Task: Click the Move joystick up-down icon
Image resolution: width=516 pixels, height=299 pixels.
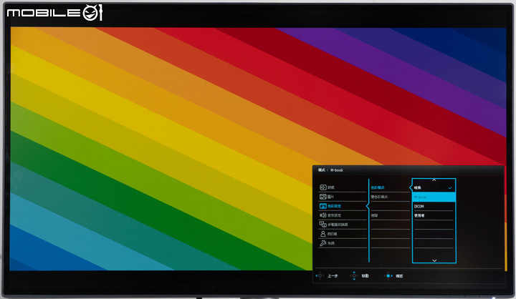Action: (x=354, y=275)
